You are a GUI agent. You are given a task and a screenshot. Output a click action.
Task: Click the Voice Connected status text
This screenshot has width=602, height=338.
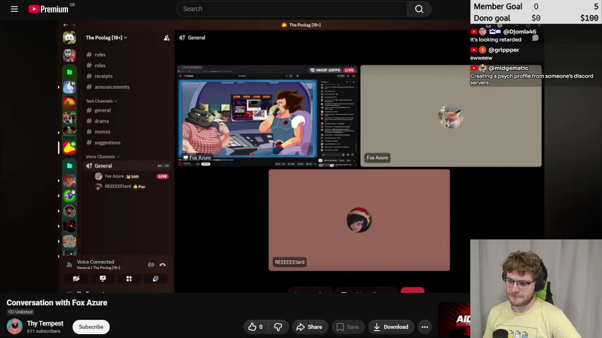point(95,262)
